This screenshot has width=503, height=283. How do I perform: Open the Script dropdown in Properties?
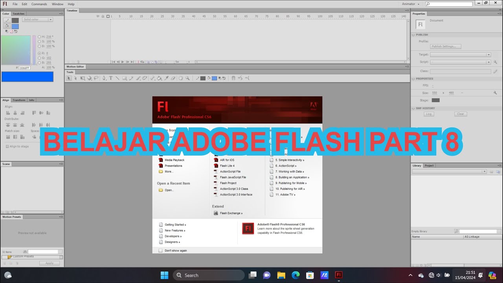(461, 62)
